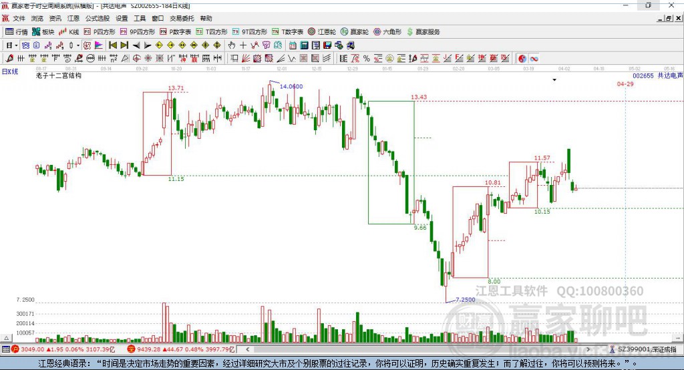Open the P四方形 tool
This screenshot has width=684, height=370.
100,32
